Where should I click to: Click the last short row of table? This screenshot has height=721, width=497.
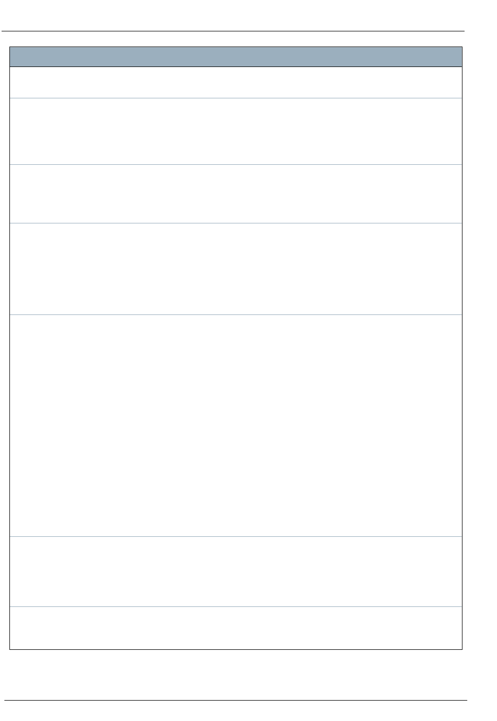pos(236,628)
